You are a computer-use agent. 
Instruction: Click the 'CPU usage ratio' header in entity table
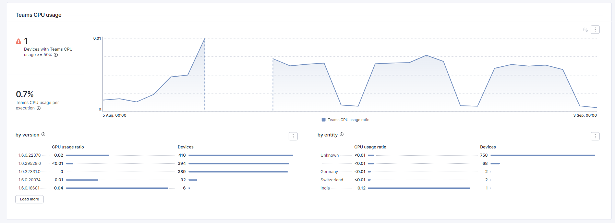click(370, 147)
